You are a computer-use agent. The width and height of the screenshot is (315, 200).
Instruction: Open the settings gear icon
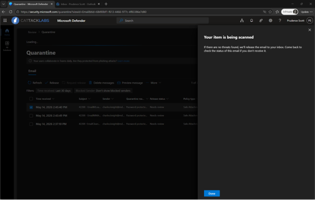[271, 21]
